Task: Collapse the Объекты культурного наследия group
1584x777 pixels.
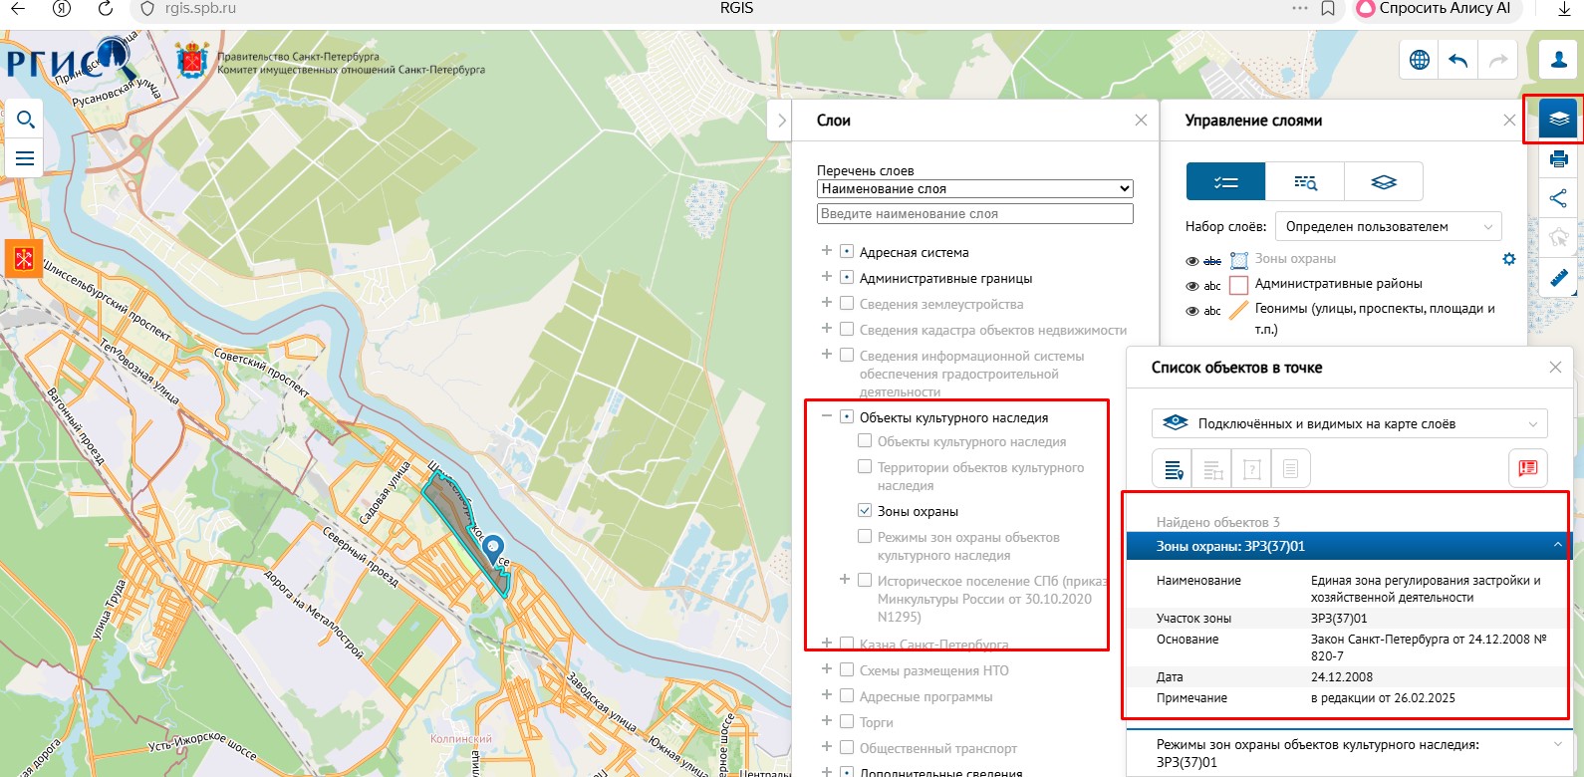Action: coord(826,417)
